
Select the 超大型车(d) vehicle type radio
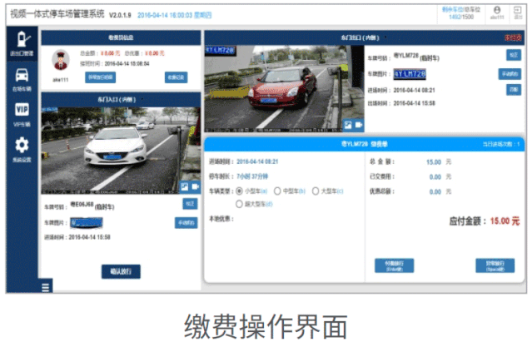[x=239, y=204]
